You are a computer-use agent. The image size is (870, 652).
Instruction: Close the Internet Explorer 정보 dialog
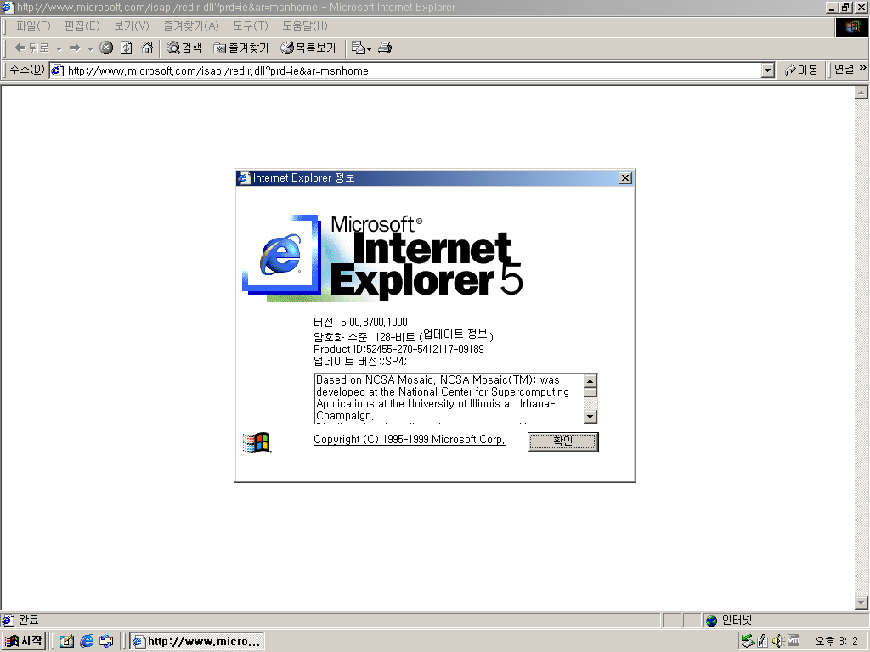(x=625, y=178)
